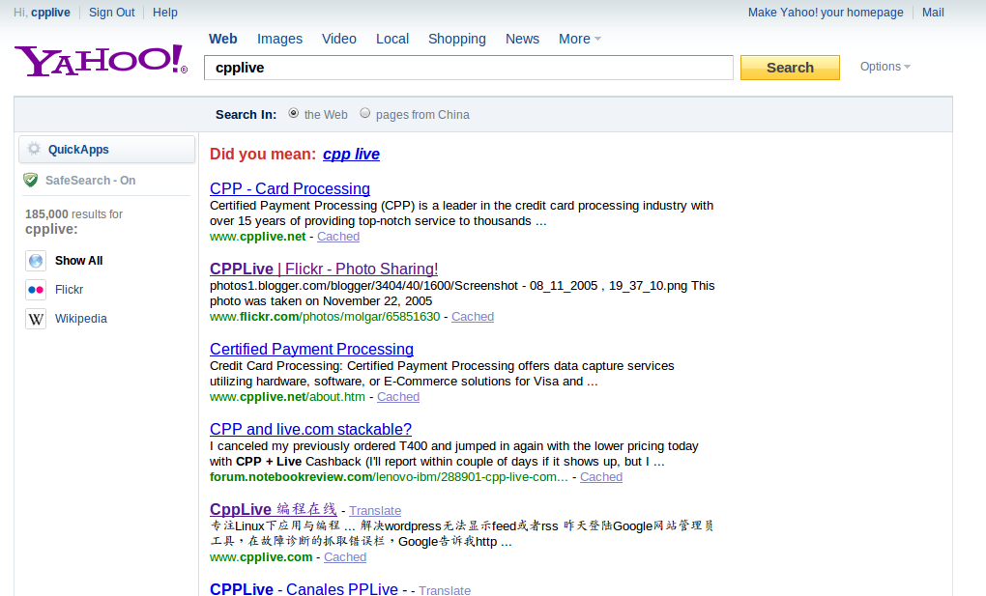Open Cached link for flickr.com result
This screenshot has width=986, height=596.
pyautogui.click(x=473, y=317)
